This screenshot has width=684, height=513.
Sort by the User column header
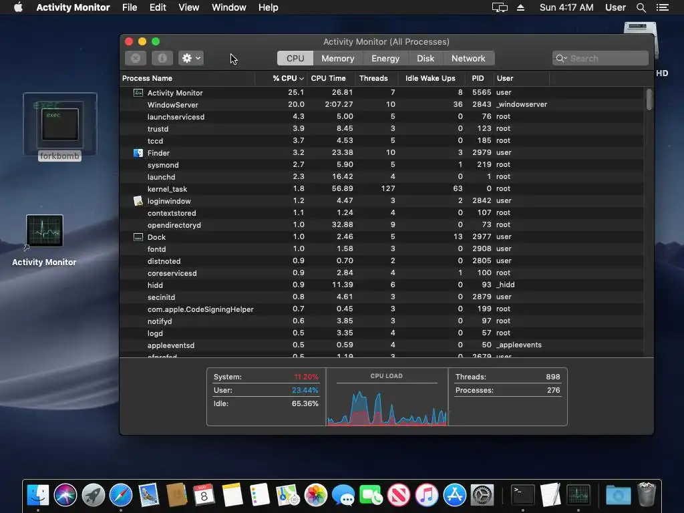[521, 79]
